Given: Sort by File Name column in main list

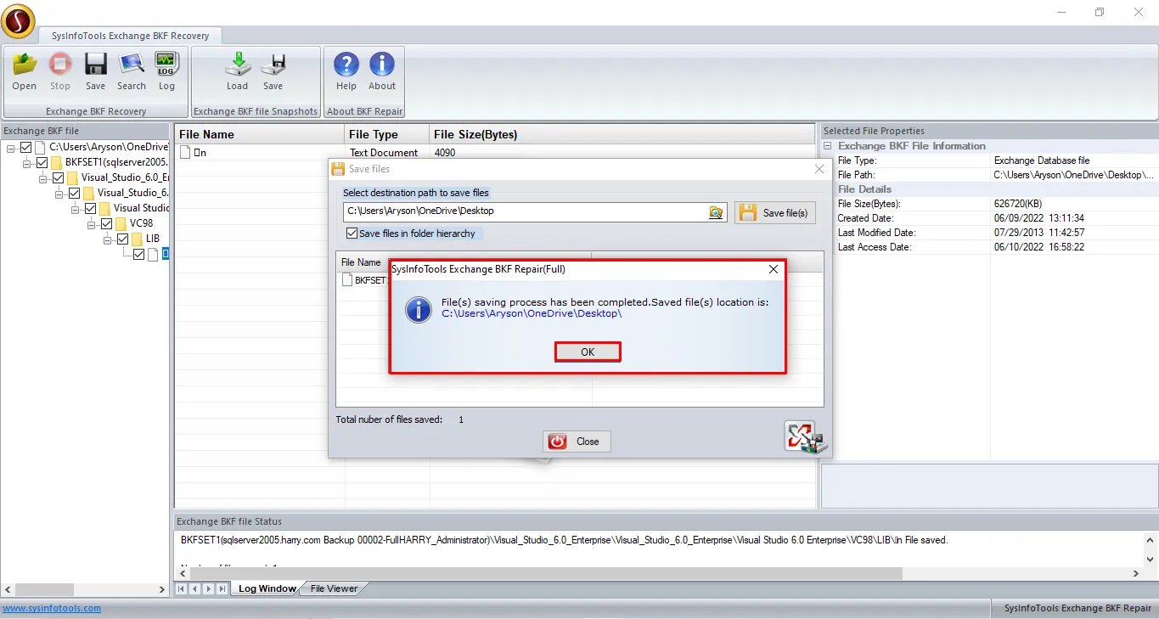Looking at the screenshot, I should [x=260, y=134].
